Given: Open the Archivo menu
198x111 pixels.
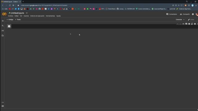Looking at the screenshot, I should [11, 16].
